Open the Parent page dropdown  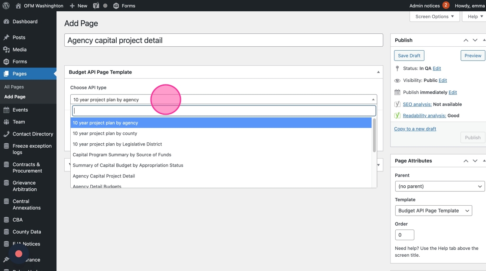point(440,186)
